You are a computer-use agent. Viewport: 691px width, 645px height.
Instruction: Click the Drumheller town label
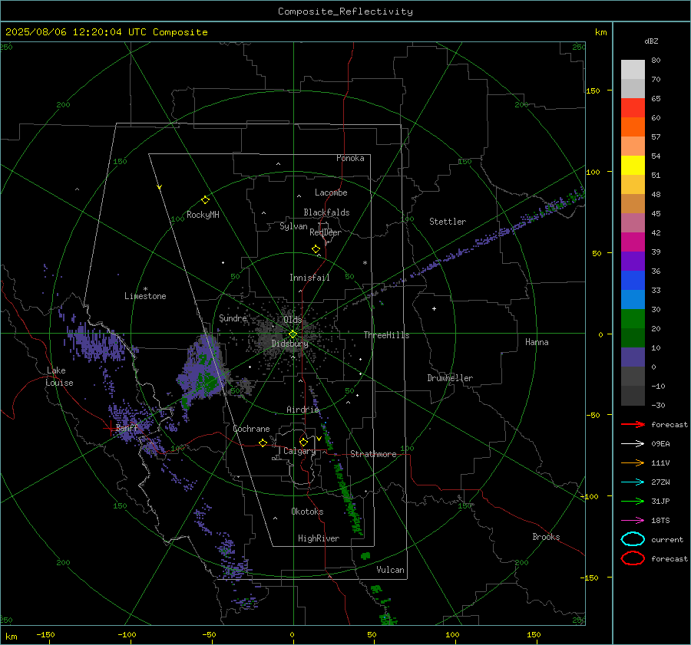(x=450, y=378)
